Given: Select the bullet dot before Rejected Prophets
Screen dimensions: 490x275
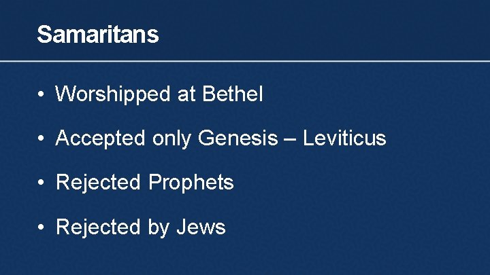Looking at the screenshot, I should [41, 182].
